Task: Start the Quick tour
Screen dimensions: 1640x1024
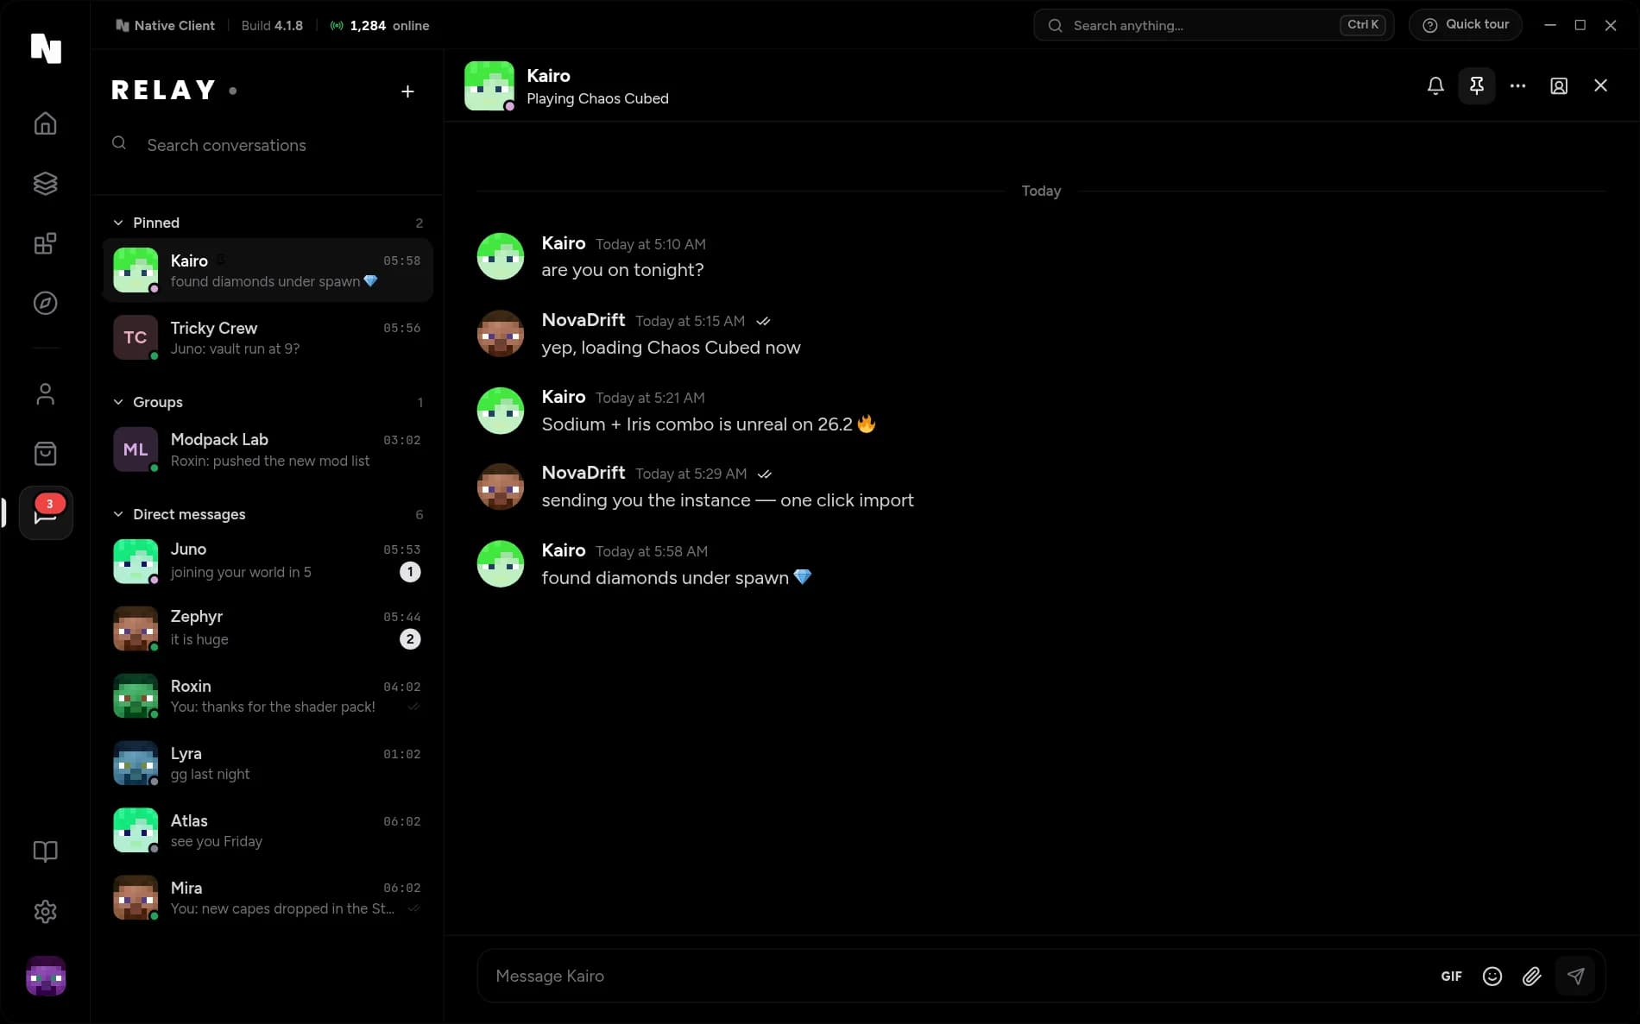Action: click(1465, 25)
